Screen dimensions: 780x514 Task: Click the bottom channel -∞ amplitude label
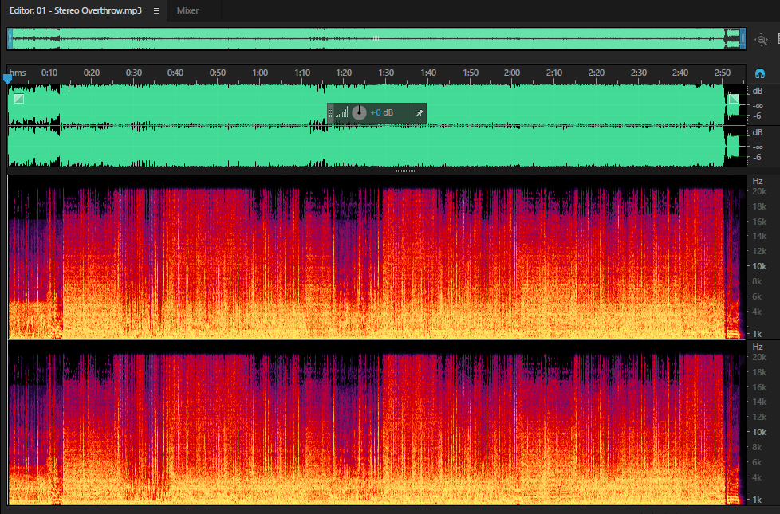click(758, 147)
